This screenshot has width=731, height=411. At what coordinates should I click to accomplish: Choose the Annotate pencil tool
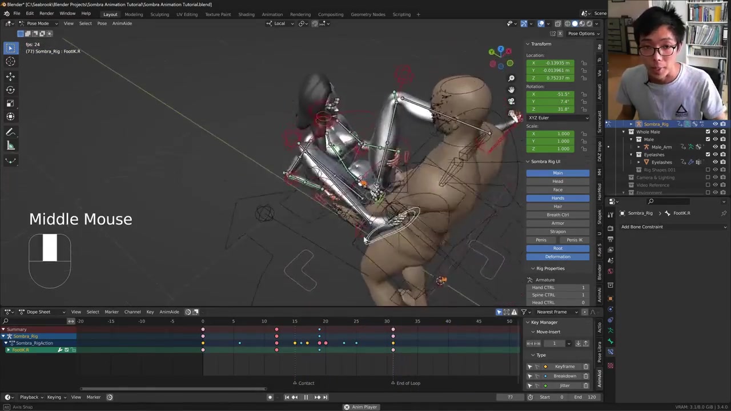click(x=10, y=132)
